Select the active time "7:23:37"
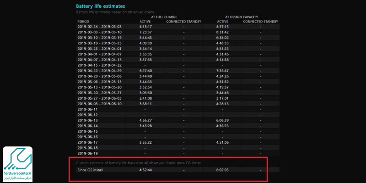The width and height of the screenshot is (366, 183). tap(145, 32)
